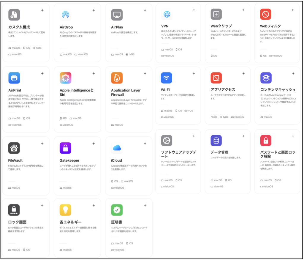Click the iOS label in Webクリップ card
Image resolution: width=304 pixels, height=260 pixels.
[214, 56]
